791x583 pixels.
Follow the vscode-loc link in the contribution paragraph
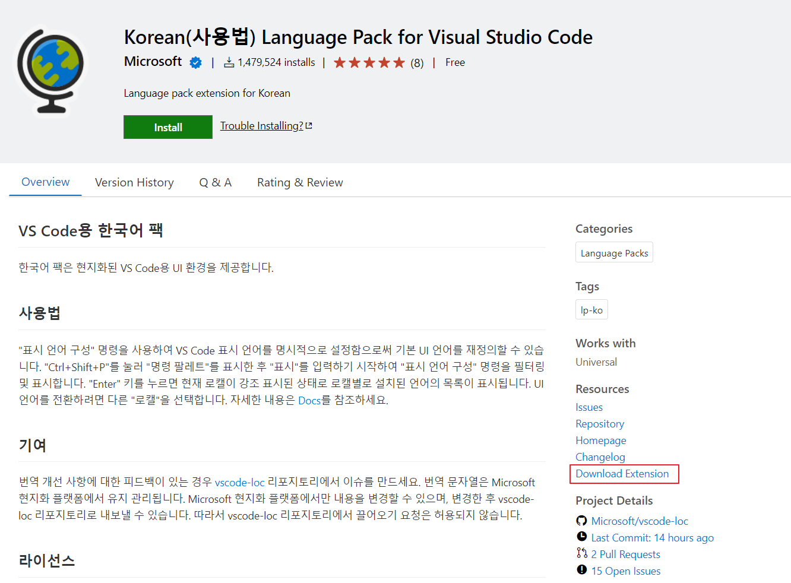240,483
